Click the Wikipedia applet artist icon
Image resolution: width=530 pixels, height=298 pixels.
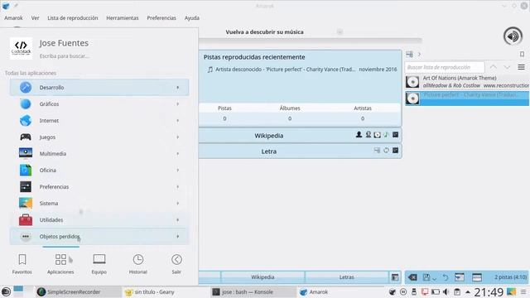click(x=359, y=135)
